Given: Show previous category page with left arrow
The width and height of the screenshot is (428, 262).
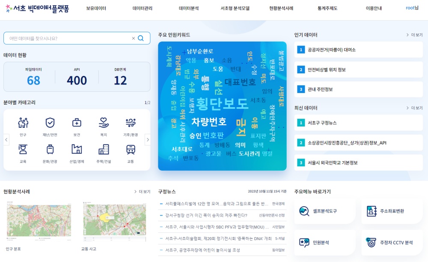Looking at the screenshot, I should click(x=6, y=140).
